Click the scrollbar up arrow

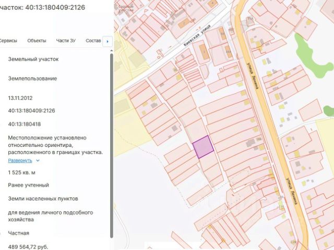pos(111,51)
